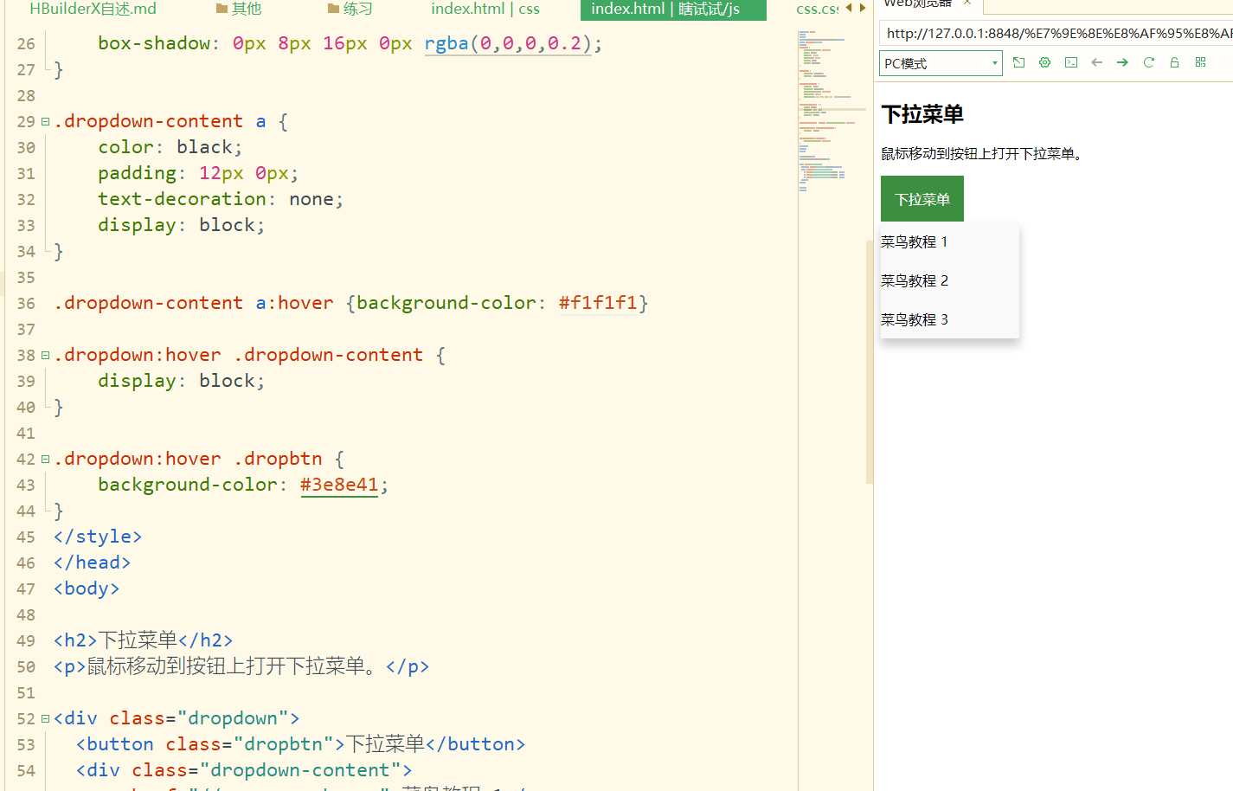Click line number 36 in the gutter

(x=26, y=304)
